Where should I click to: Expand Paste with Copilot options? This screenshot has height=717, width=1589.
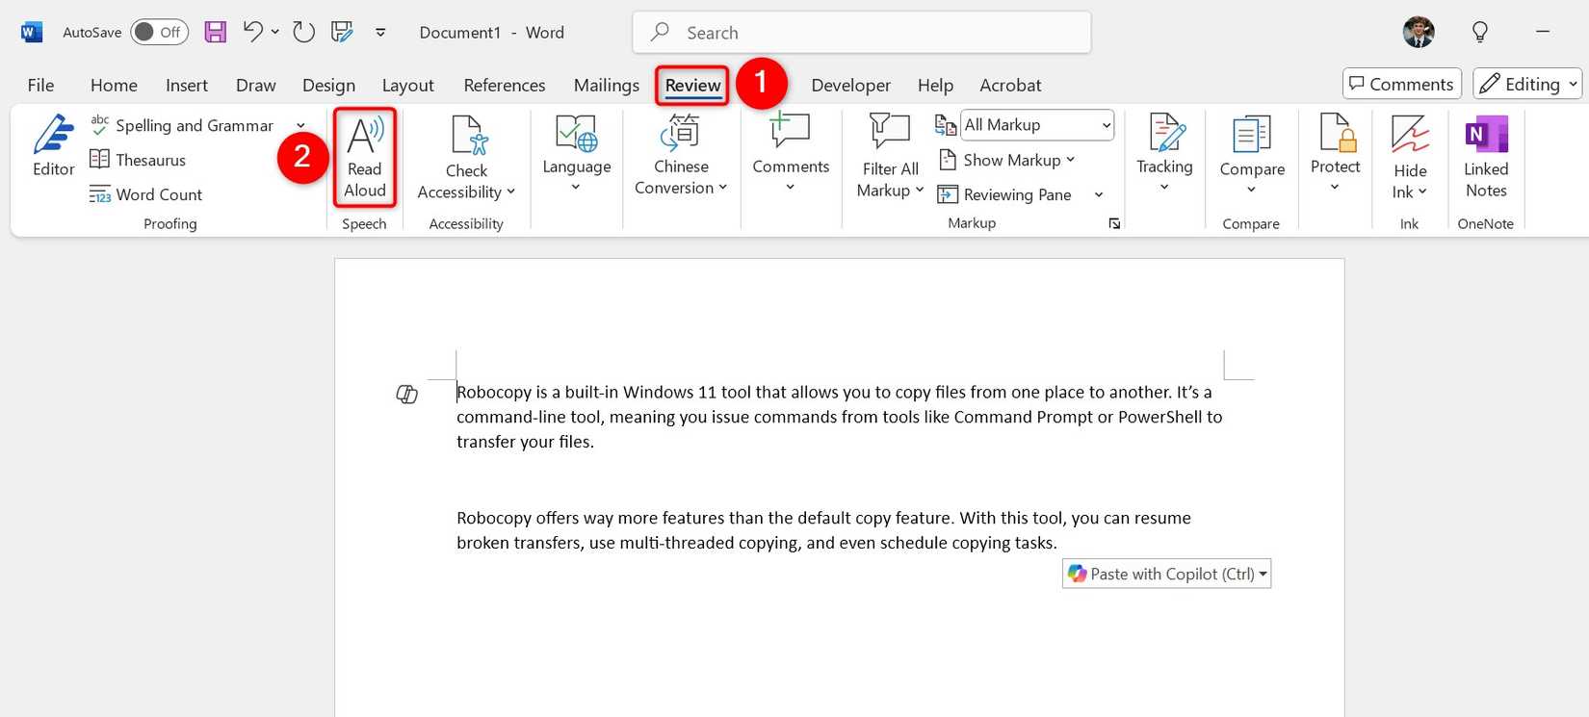1263,574
